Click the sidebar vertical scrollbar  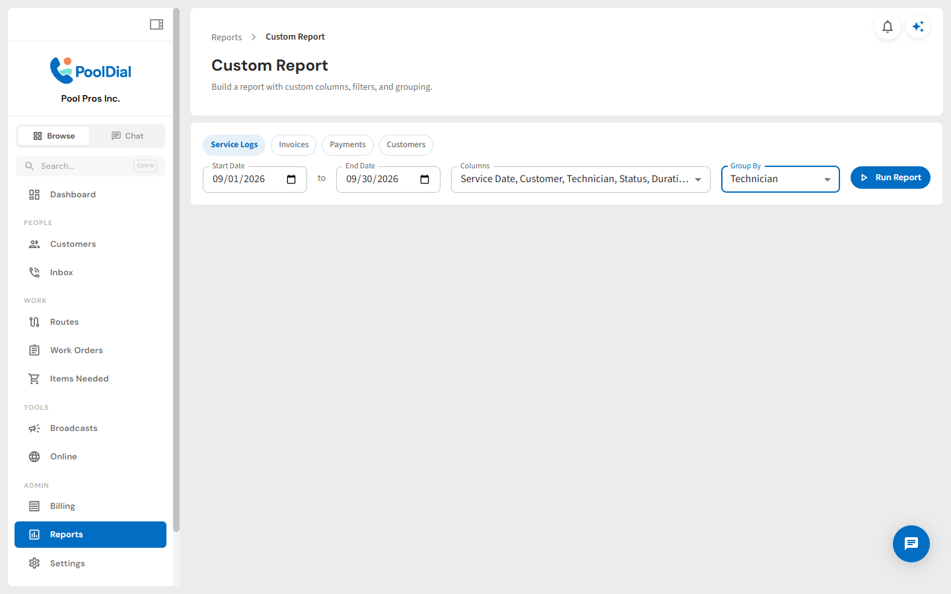click(x=176, y=270)
